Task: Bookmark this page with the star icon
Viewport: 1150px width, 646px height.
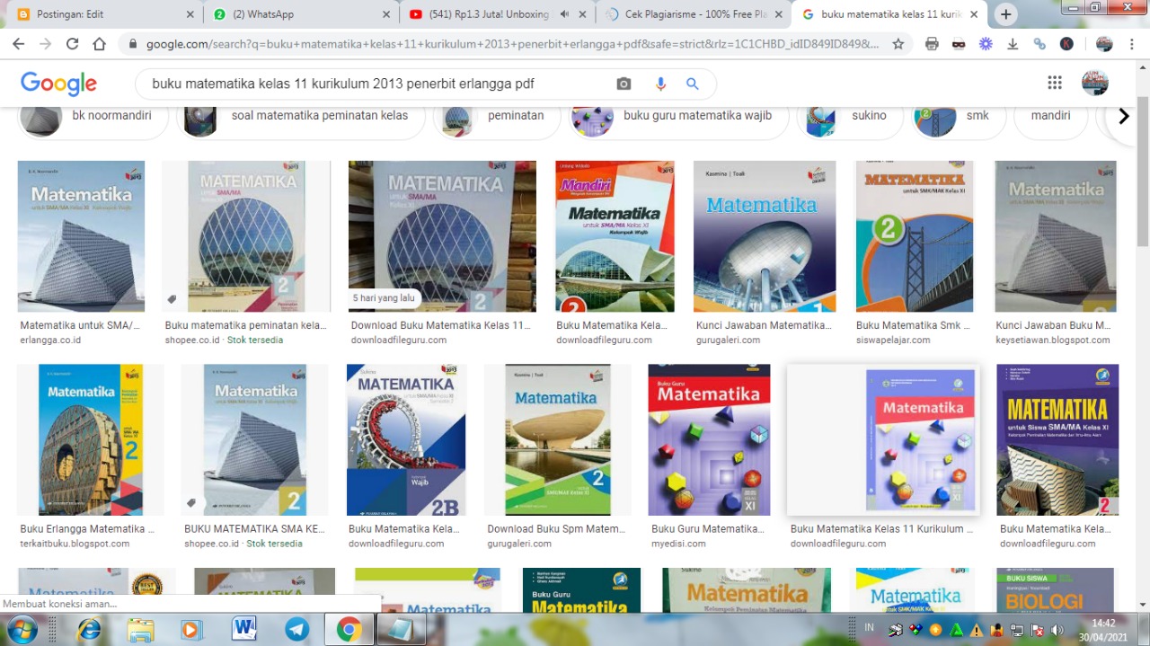Action: pos(898,43)
